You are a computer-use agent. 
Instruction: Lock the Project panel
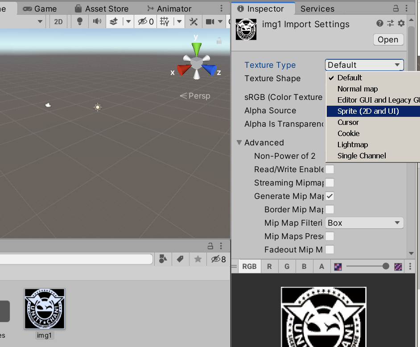(210, 246)
